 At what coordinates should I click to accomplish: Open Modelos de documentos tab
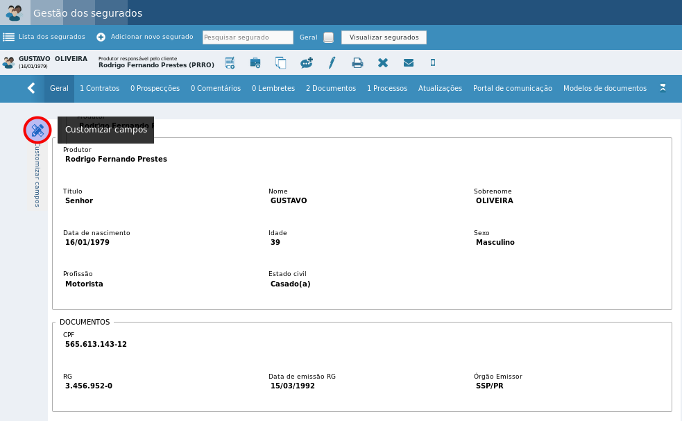605,88
